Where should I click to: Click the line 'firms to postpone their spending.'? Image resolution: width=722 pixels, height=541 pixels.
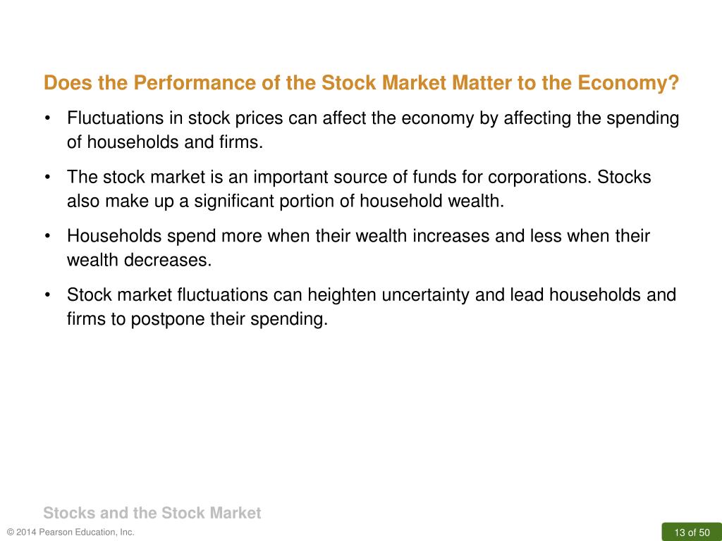(197, 319)
